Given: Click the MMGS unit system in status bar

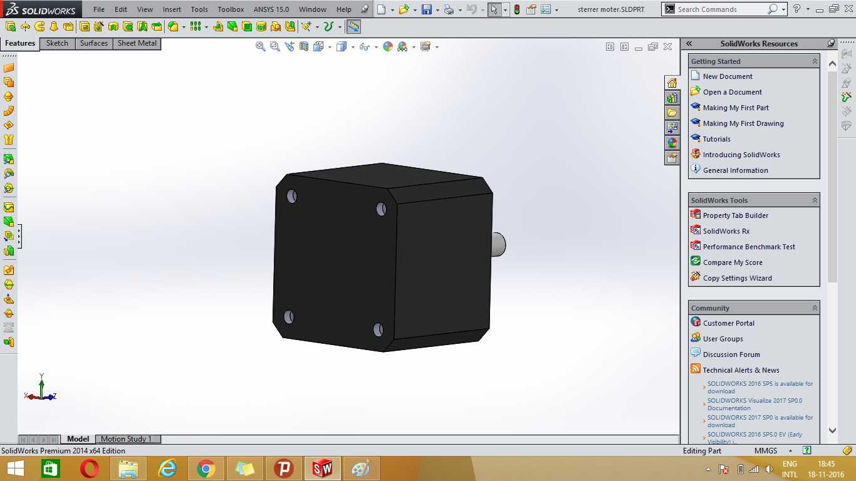Looking at the screenshot, I should (x=766, y=451).
